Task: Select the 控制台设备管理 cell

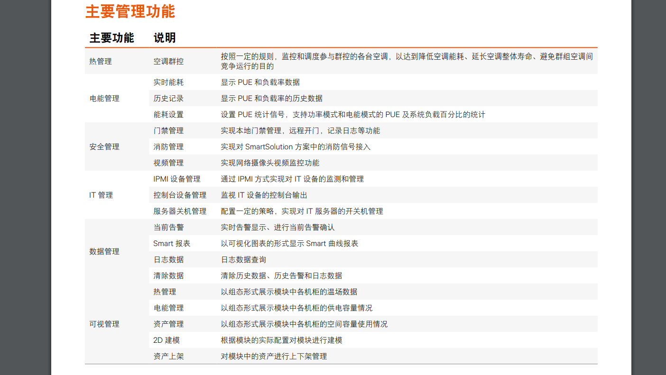Action: pyautogui.click(x=180, y=195)
